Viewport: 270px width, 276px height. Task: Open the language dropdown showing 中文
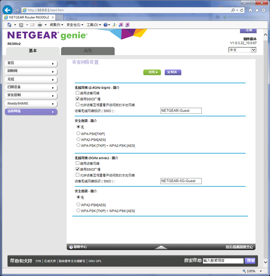pyautogui.click(x=242, y=50)
